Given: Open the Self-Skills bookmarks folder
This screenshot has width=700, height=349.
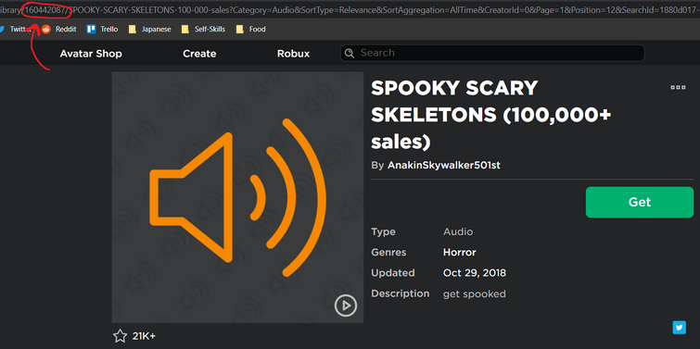Looking at the screenshot, I should [x=203, y=30].
